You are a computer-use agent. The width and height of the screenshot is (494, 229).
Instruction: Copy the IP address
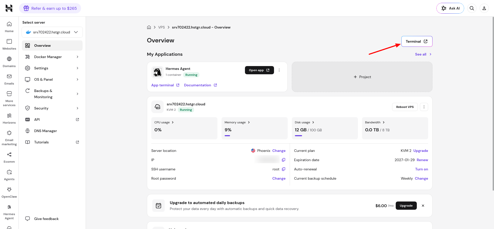[284, 160]
